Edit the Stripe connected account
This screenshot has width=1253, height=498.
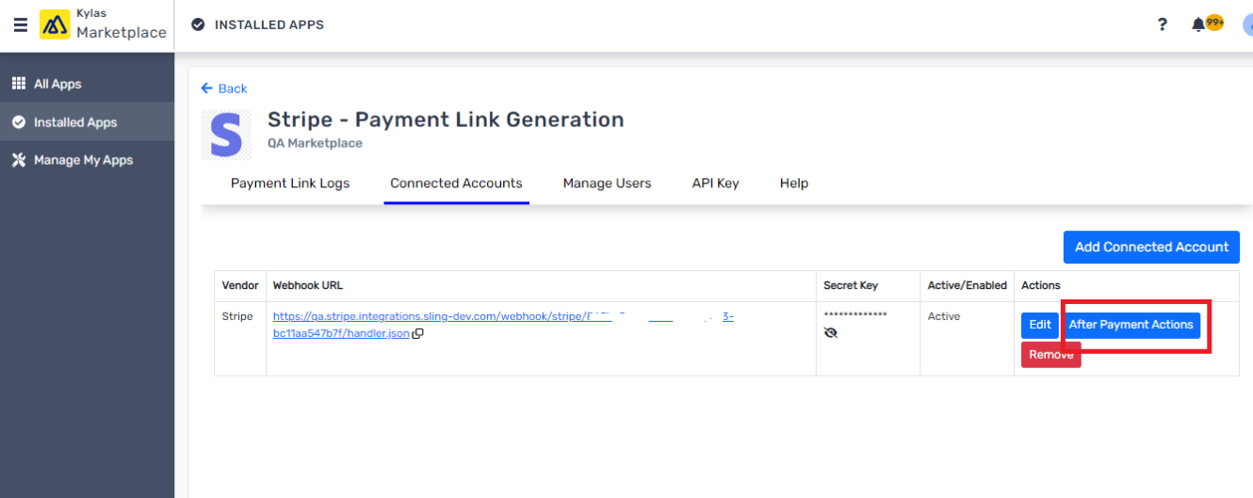point(1040,325)
